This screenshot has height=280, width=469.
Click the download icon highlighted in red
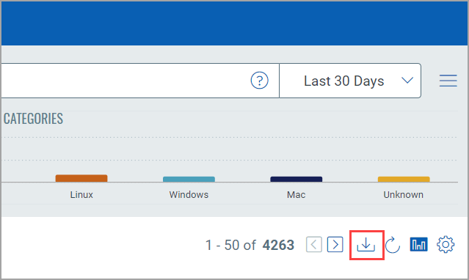(x=366, y=245)
